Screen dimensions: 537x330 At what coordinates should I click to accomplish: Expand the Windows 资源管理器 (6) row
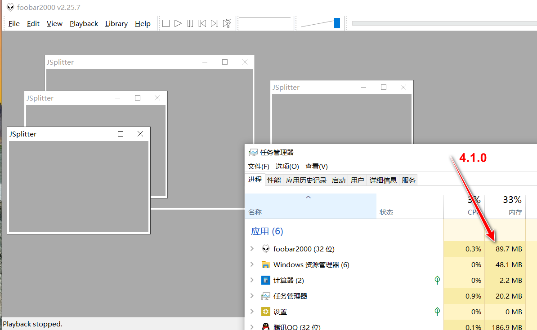252,264
